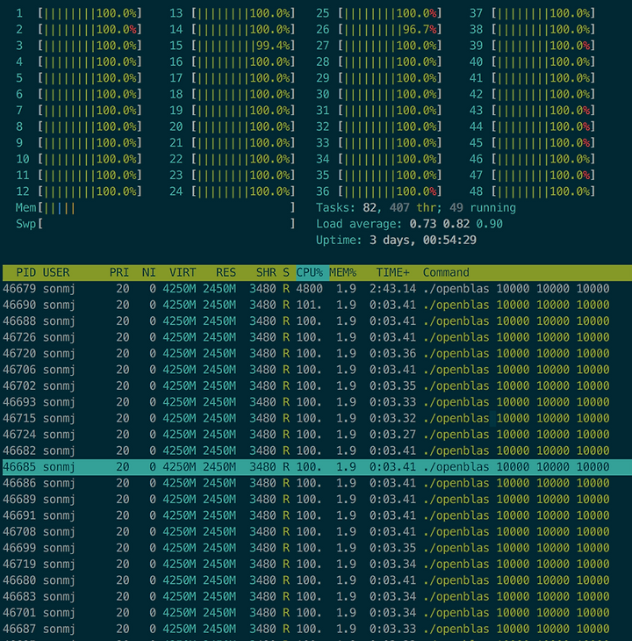This screenshot has width=632, height=641.
Task: Click the '0:03.36' TIME+ value
Action: 392,354
